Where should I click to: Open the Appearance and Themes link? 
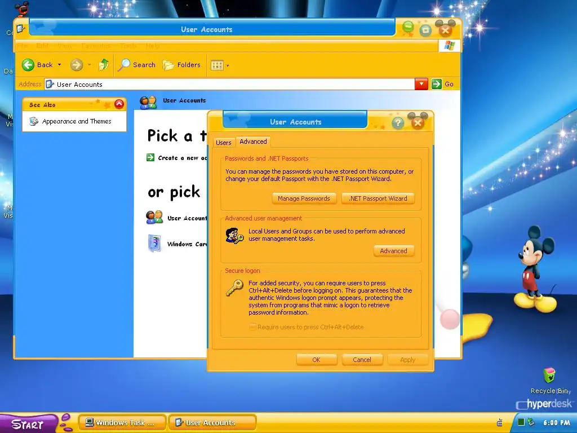click(77, 121)
